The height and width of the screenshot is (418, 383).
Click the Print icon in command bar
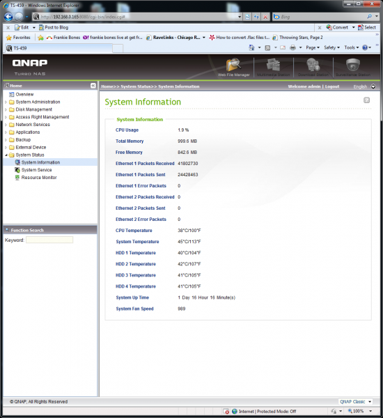(292, 47)
